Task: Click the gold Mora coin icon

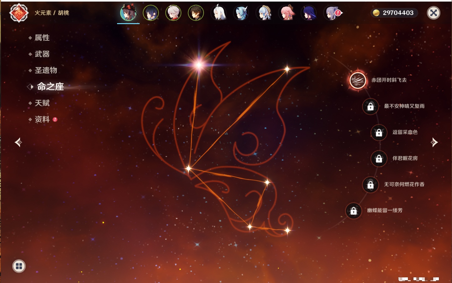Action: [376, 13]
